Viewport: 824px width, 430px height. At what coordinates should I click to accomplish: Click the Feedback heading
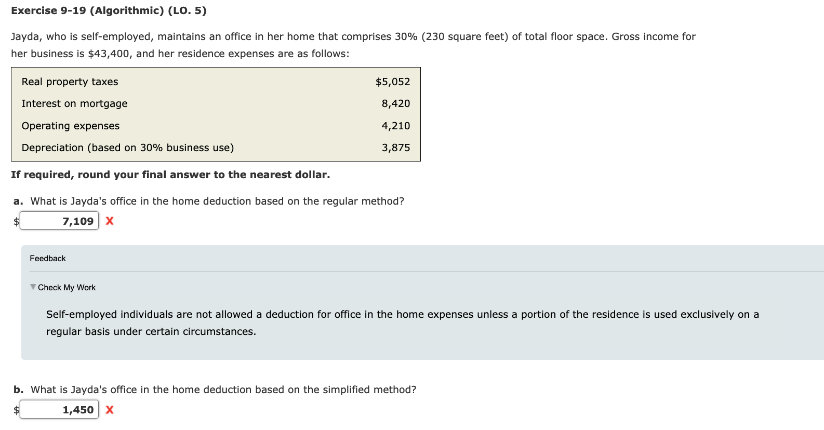(48, 259)
